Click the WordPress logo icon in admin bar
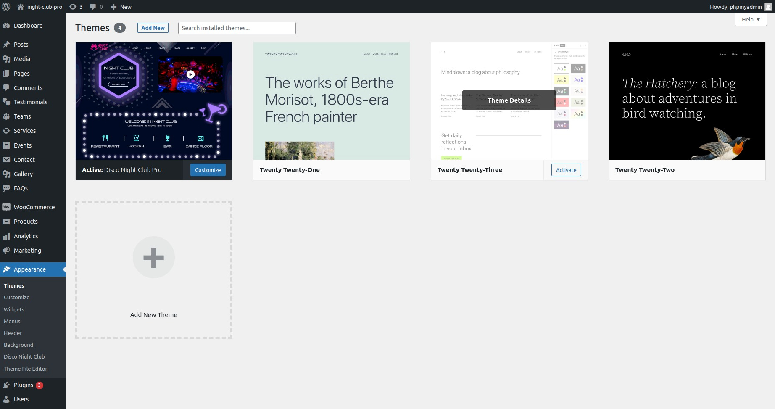Image resolution: width=775 pixels, height=409 pixels. (x=6, y=7)
